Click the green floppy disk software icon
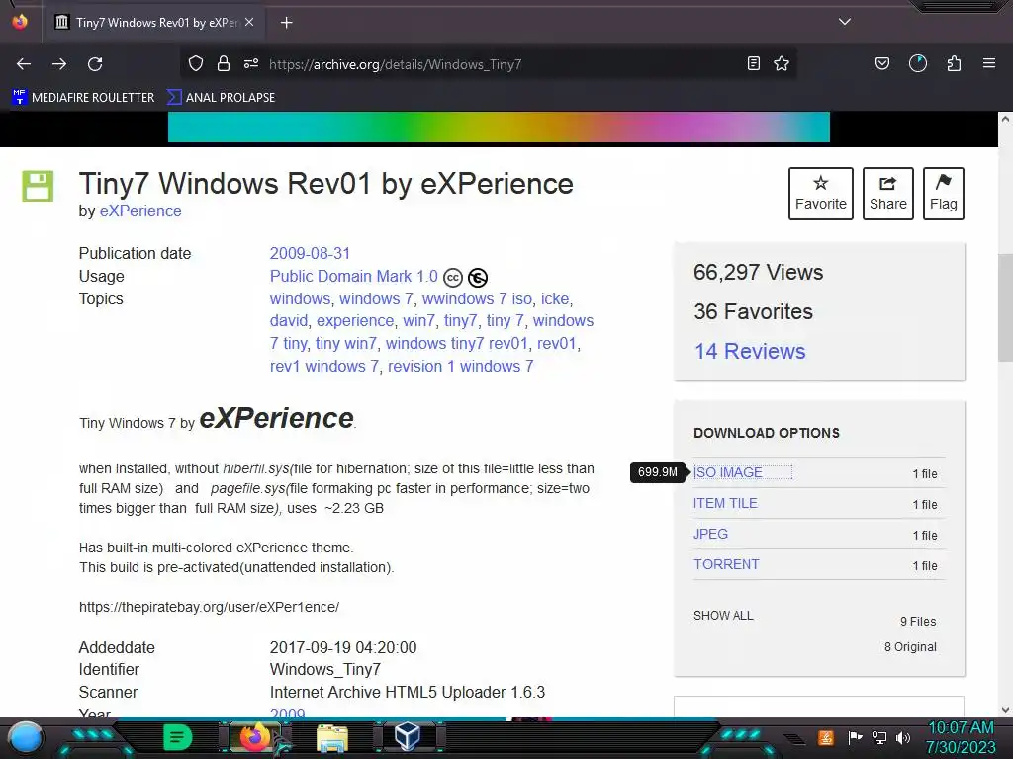This screenshot has width=1013, height=759. (x=38, y=186)
